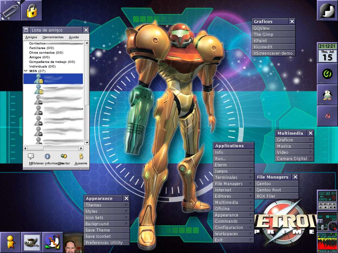Viewport: 338px width, 253px height.
Task: Click the network traffic graph monitor
Action: pyautogui.click(x=327, y=242)
